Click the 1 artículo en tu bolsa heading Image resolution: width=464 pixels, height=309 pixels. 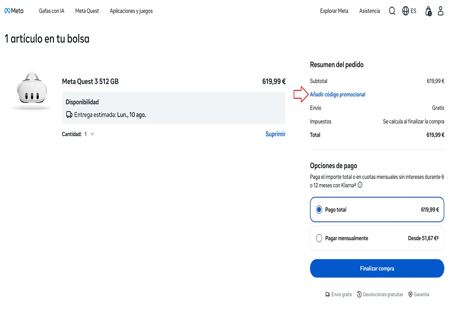pos(47,39)
